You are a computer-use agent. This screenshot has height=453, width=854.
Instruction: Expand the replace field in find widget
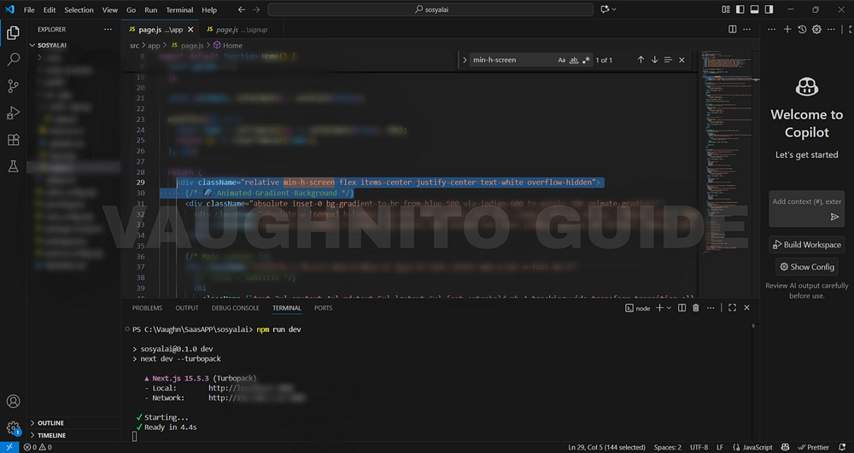[x=465, y=60]
